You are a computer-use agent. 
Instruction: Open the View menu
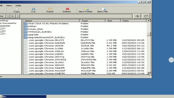(x=9, y=5)
